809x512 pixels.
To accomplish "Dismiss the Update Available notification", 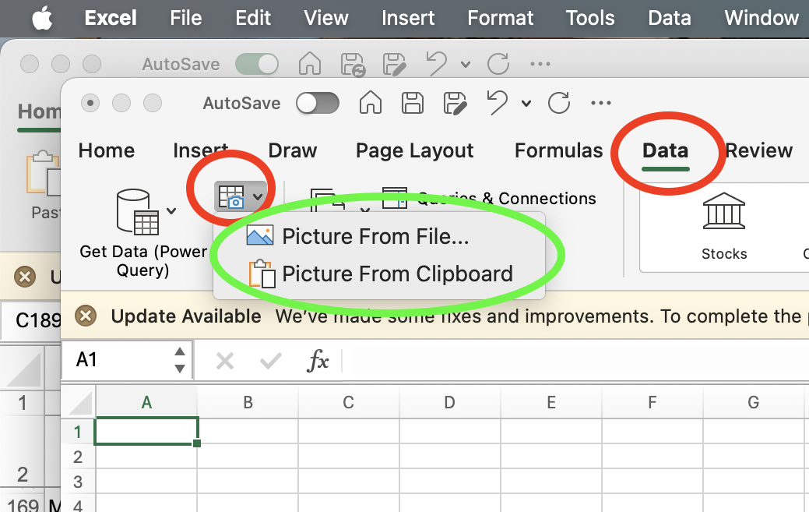I will (x=86, y=316).
